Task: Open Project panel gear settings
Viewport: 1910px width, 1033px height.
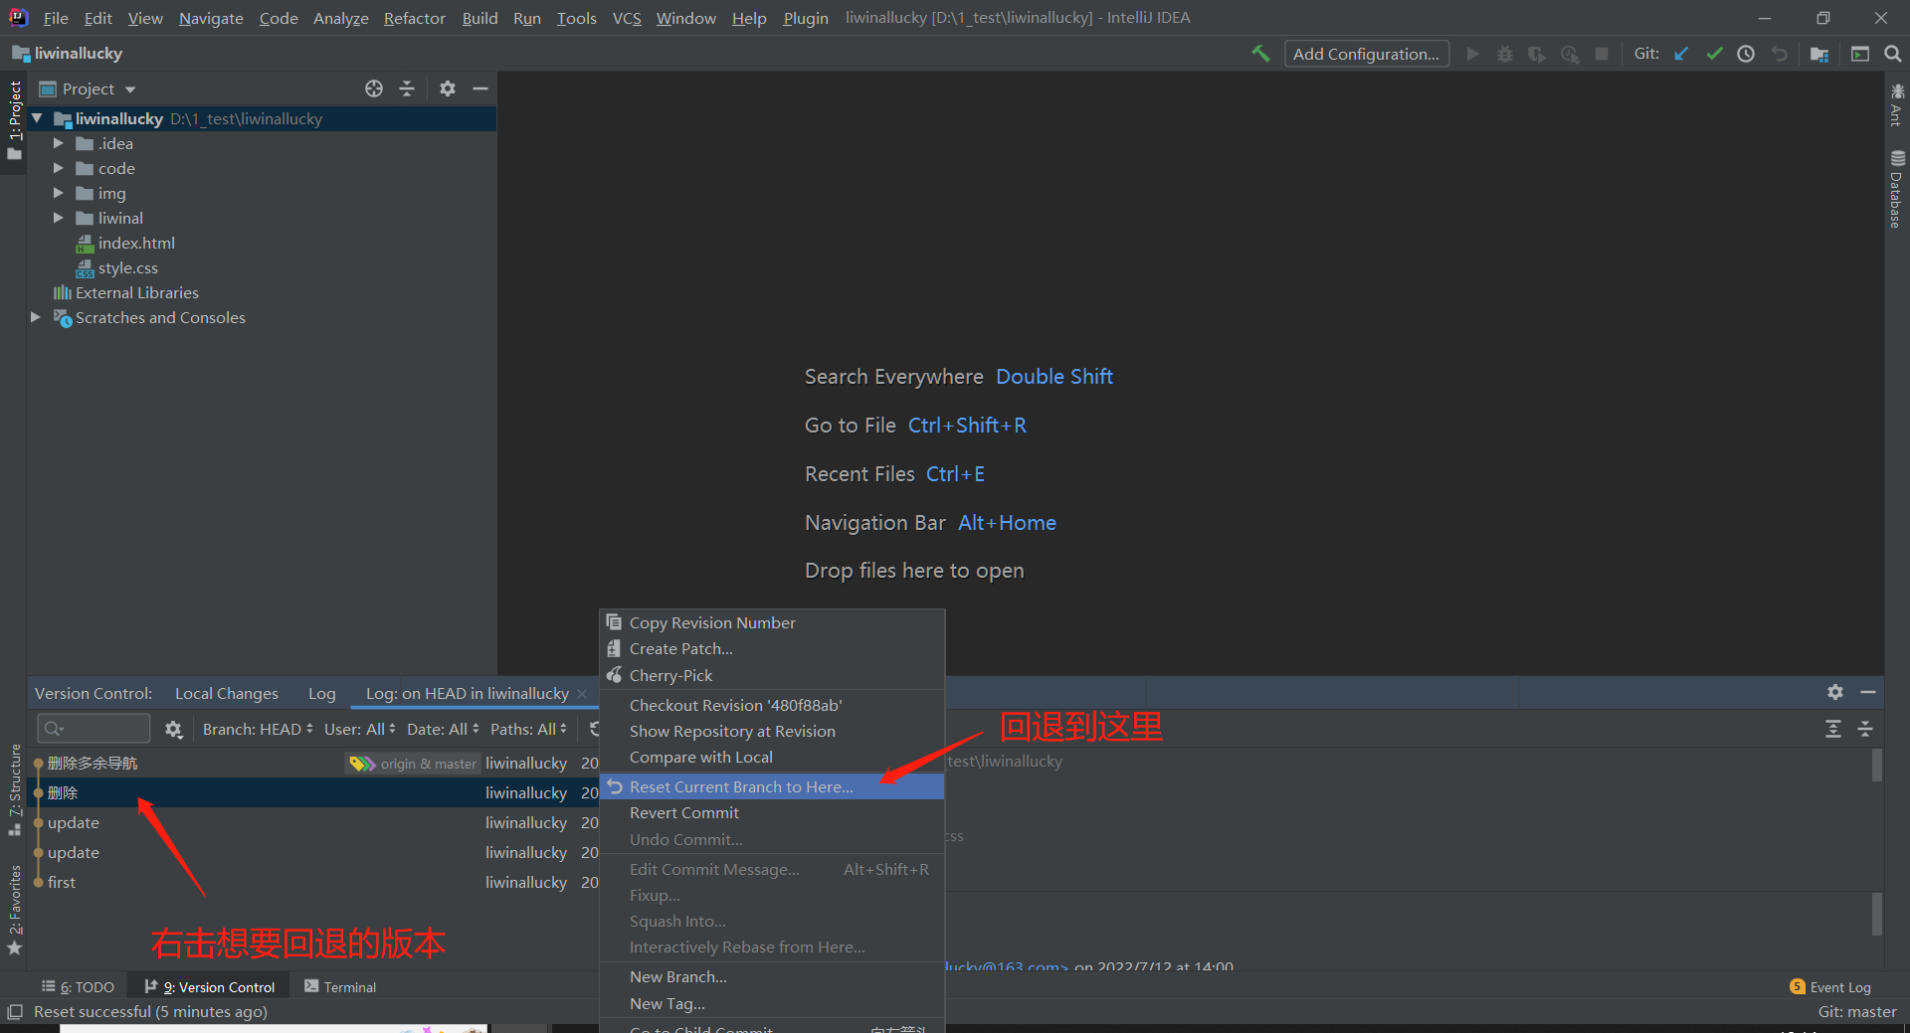Action: click(448, 88)
